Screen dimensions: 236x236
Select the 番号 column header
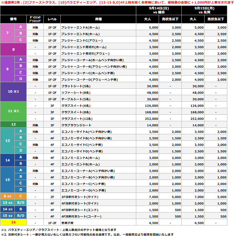[x=13, y=19]
